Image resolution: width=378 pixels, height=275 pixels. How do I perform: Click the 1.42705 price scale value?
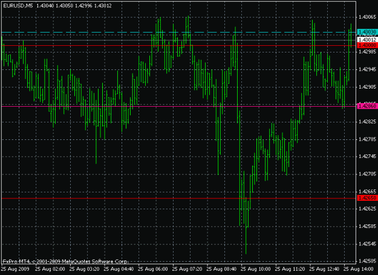click(x=367, y=174)
